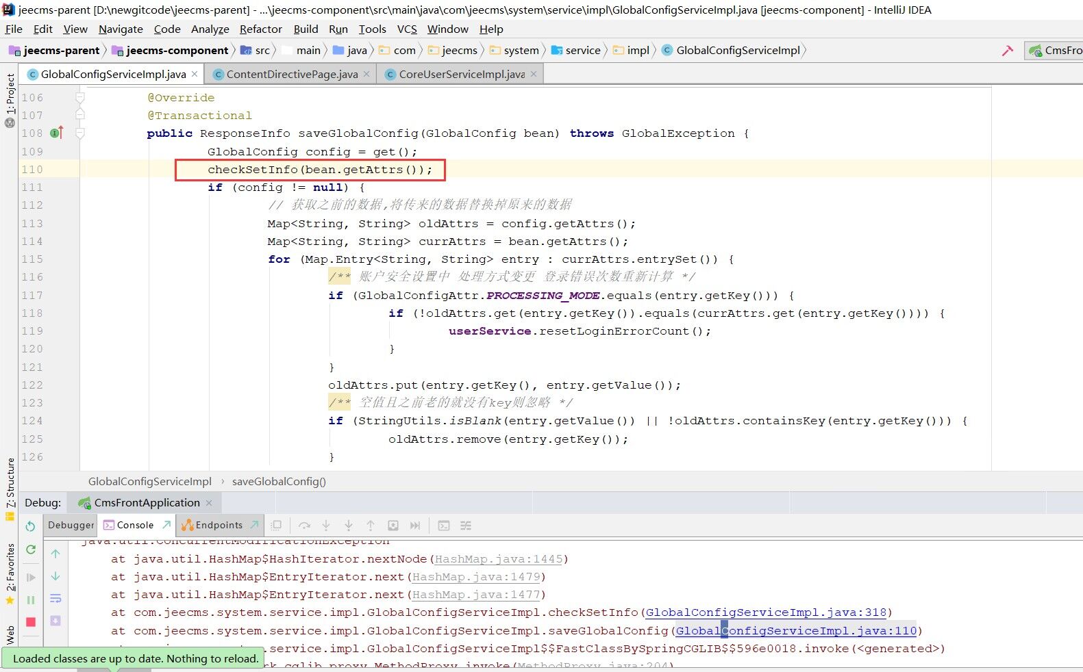Collapse the code fold at line 106

80,98
